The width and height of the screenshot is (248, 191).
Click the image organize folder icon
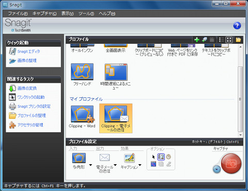[x=12, y=61]
